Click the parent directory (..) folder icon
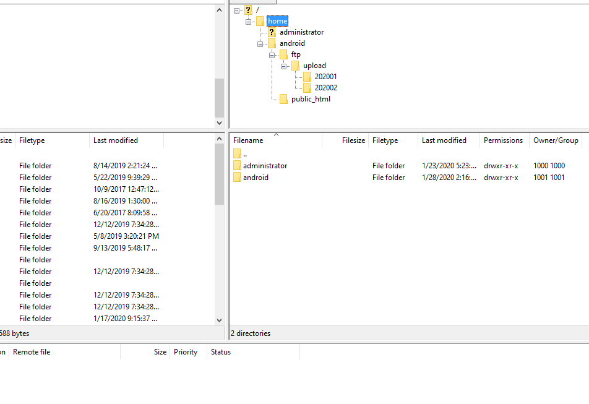589x404 pixels. (x=237, y=153)
